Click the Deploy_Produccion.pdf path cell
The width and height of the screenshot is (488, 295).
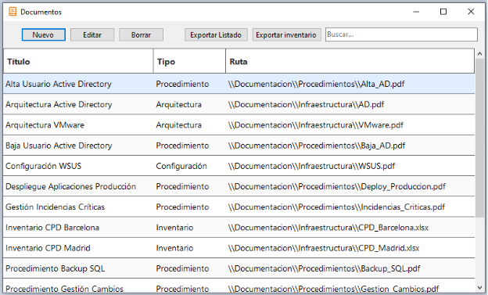350,186
